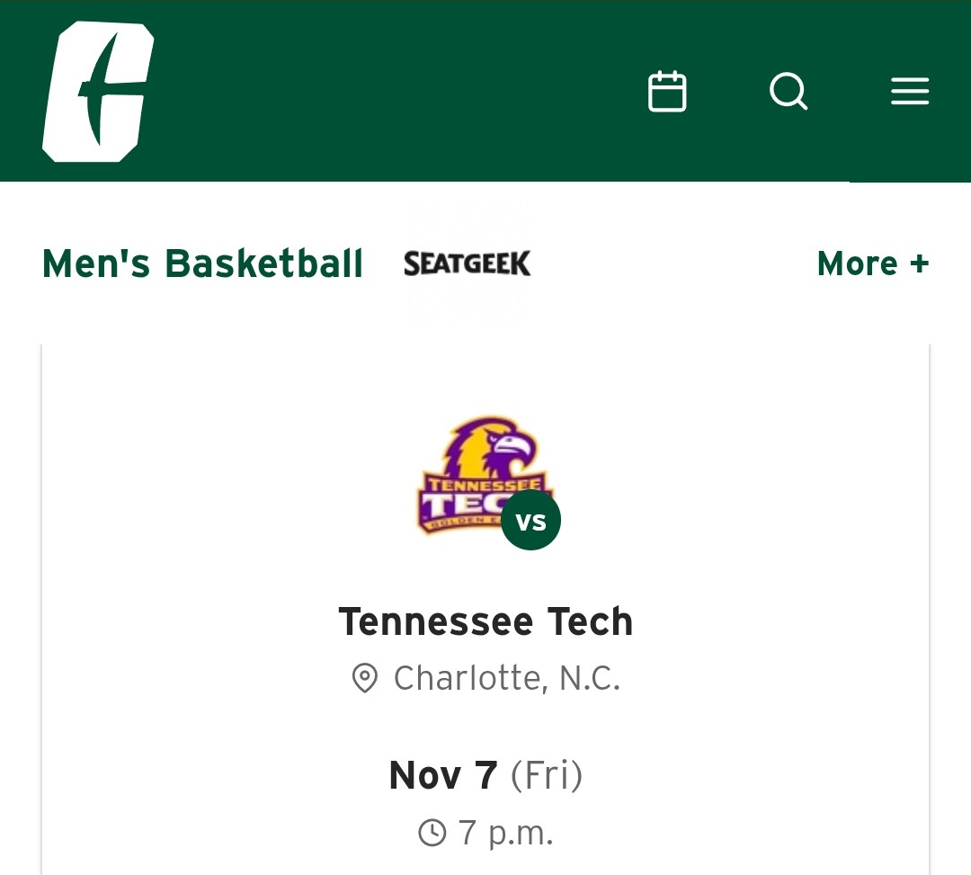Click the SeatGeek sponsor logo
The width and height of the screenshot is (971, 875).
(x=468, y=263)
